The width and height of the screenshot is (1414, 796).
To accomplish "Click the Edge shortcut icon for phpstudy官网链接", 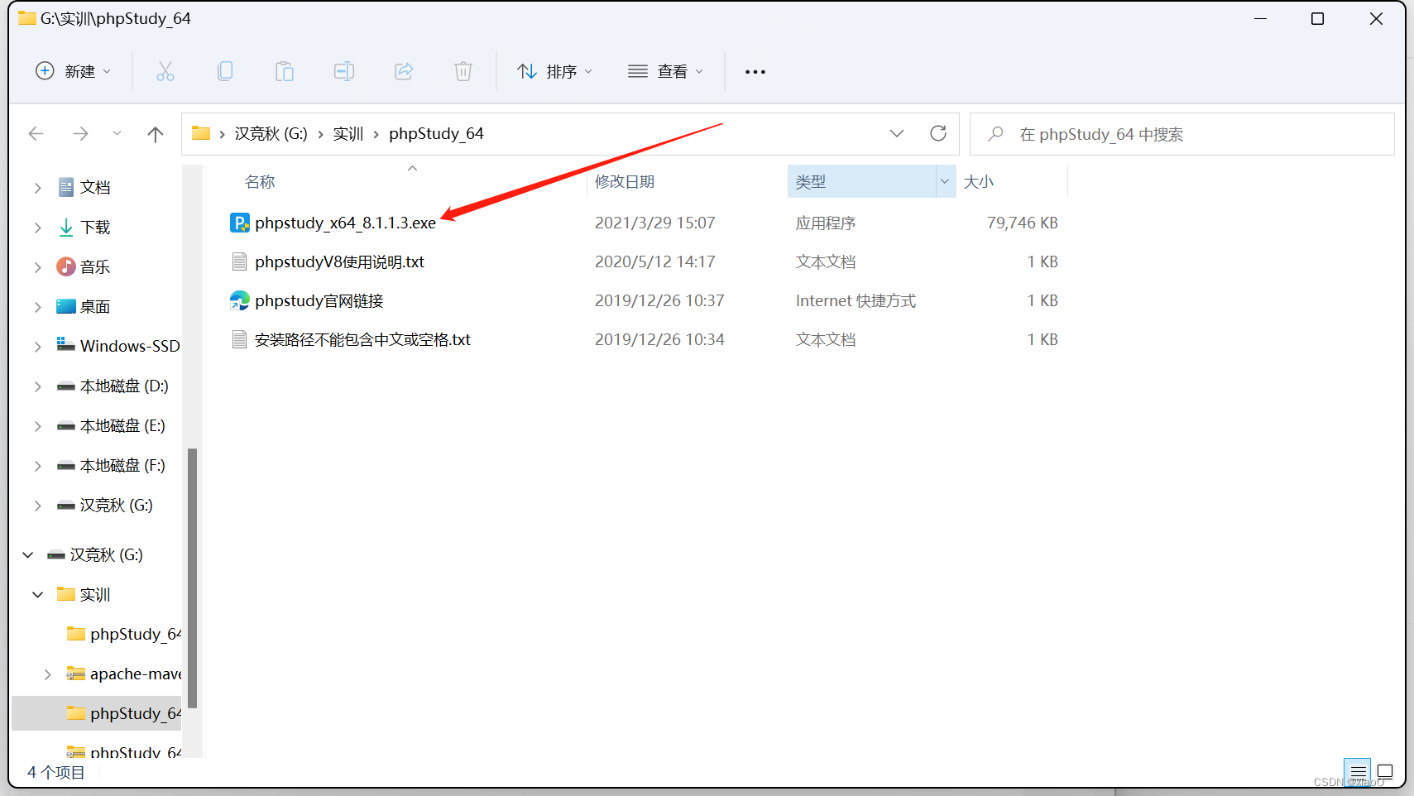I will click(x=240, y=300).
